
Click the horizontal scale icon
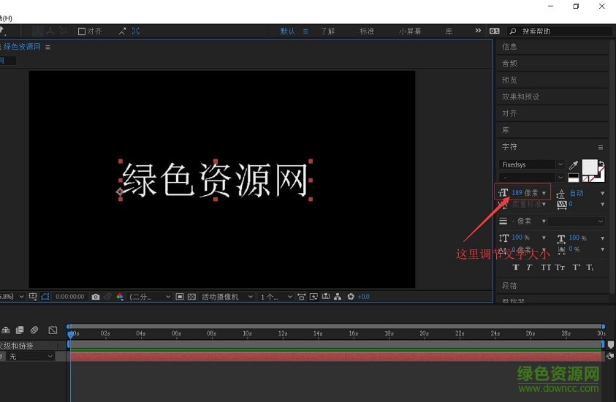pos(561,238)
